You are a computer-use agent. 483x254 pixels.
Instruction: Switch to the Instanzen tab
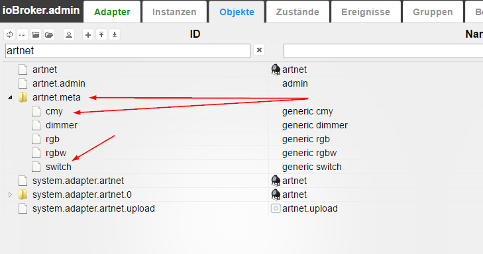pyautogui.click(x=174, y=12)
